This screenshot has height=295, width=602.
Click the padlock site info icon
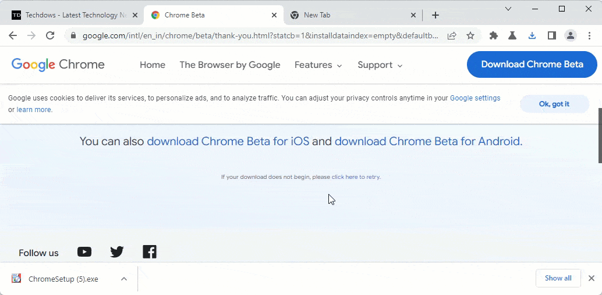(x=73, y=35)
